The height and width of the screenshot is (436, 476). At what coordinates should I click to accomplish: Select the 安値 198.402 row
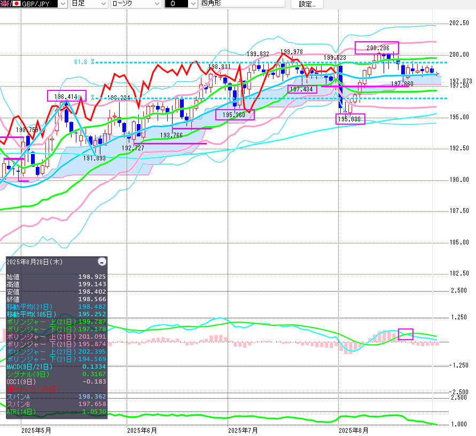pyautogui.click(x=57, y=292)
